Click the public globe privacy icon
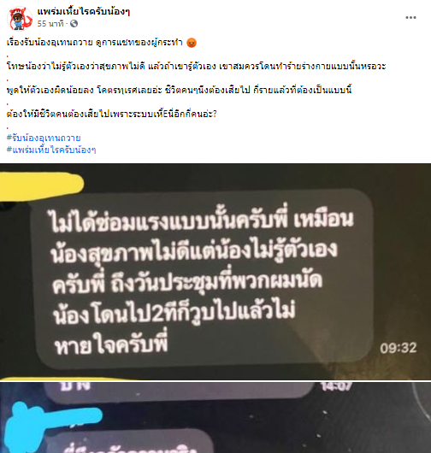431x453 pixels. [x=74, y=23]
